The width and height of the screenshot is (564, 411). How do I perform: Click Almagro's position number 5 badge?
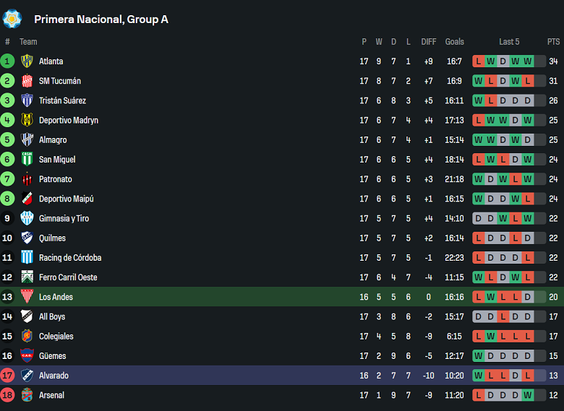pos(7,139)
